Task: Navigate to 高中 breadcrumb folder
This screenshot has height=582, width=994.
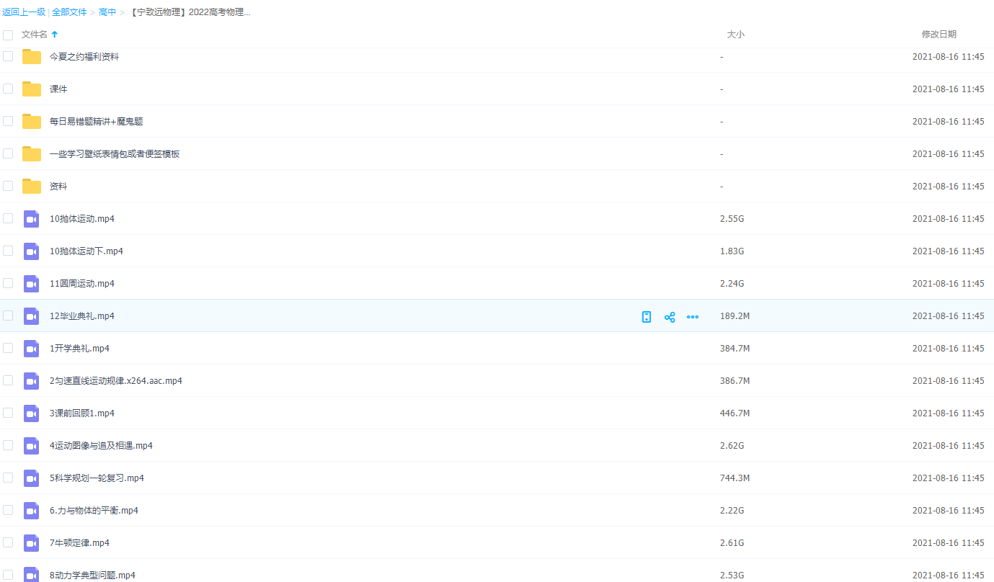Action: point(107,12)
